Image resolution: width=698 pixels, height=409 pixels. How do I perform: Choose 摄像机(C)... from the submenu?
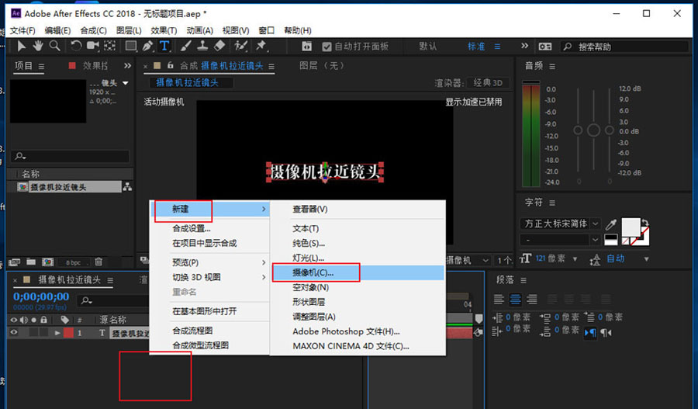click(314, 272)
